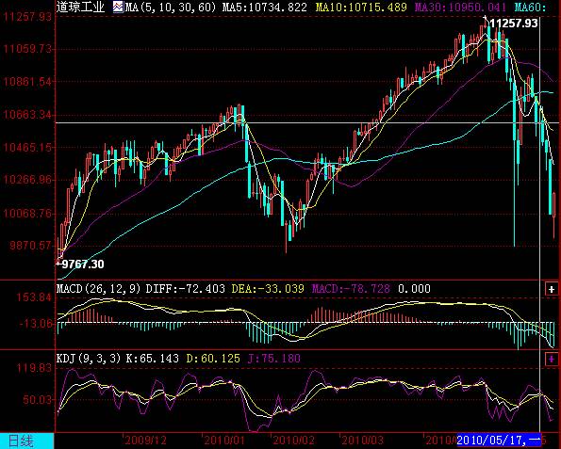Click the J:75.180 value

(x=274, y=359)
